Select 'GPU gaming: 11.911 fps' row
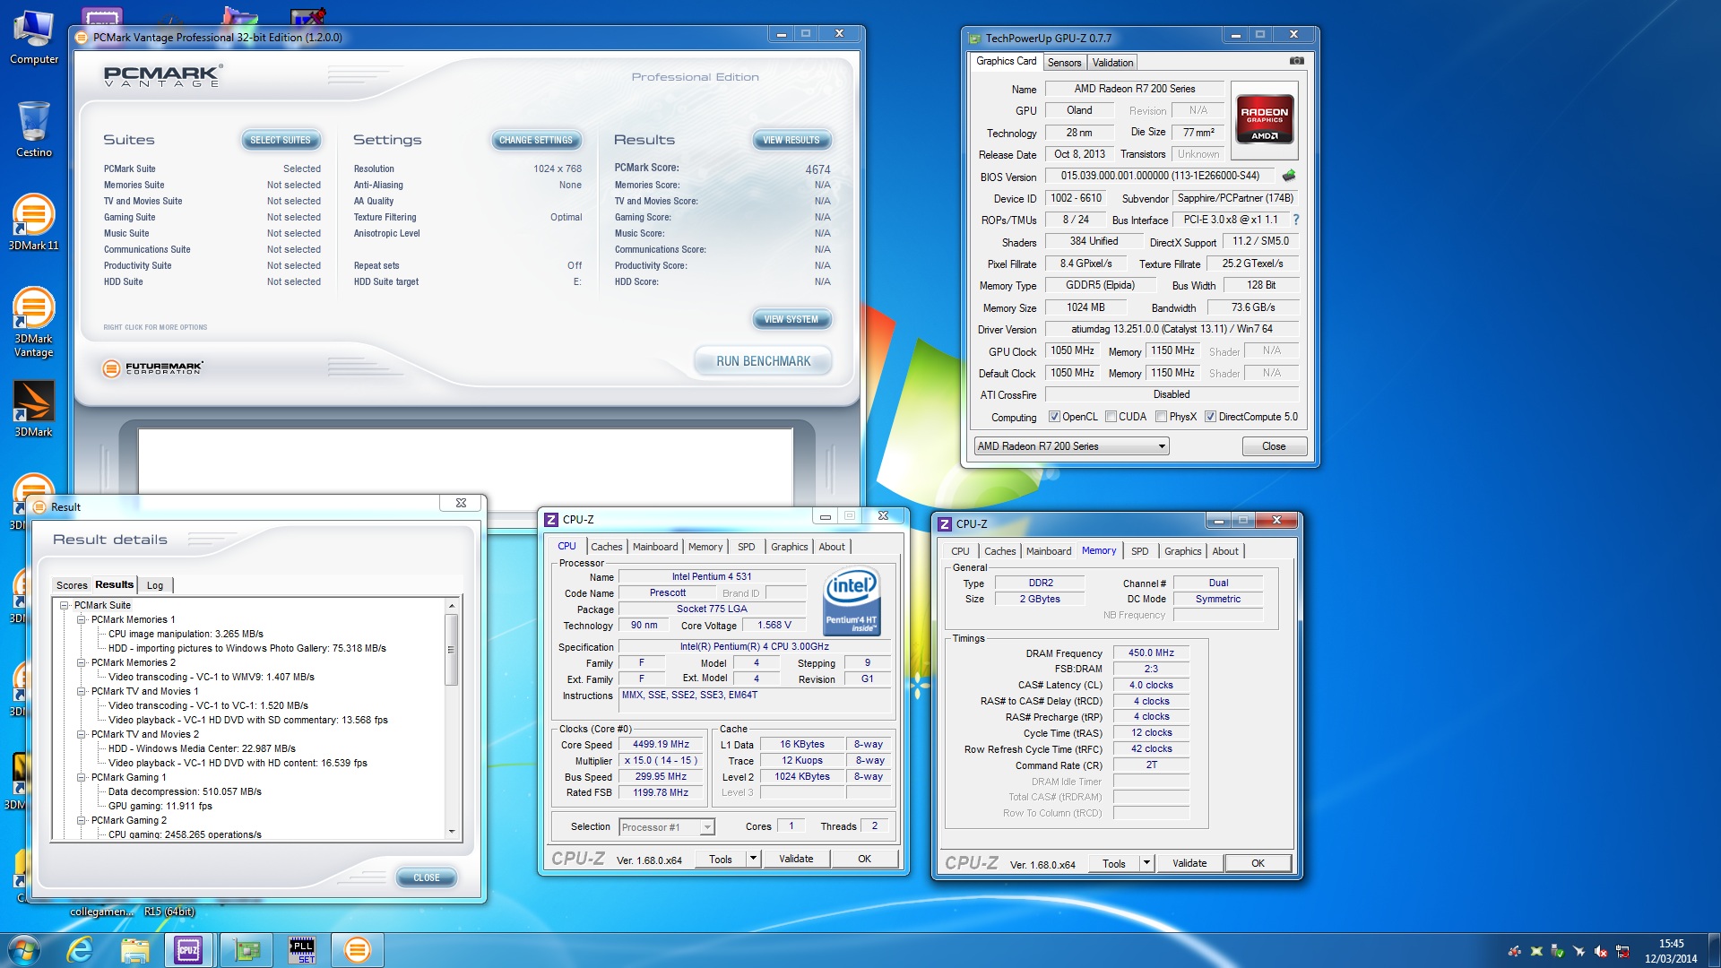Viewport: 1721px width, 968px height. (x=160, y=807)
